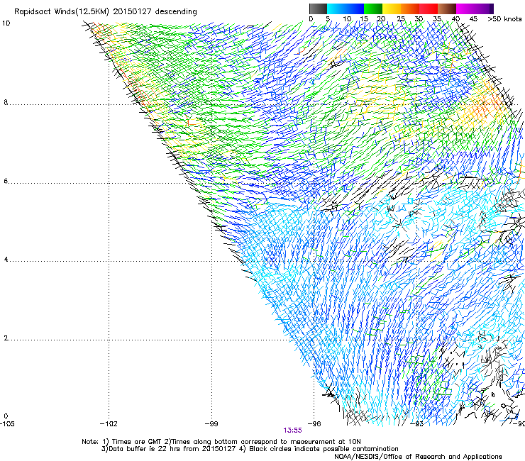Click the '-105' longitude axis label
This screenshot has height=461, width=525.
(7, 424)
